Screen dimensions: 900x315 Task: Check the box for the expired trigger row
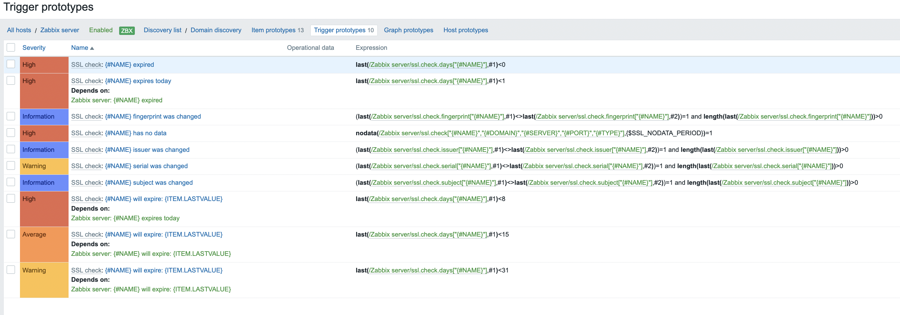(x=11, y=64)
